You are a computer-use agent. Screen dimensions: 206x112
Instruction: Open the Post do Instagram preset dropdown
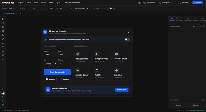click(x=81, y=8)
